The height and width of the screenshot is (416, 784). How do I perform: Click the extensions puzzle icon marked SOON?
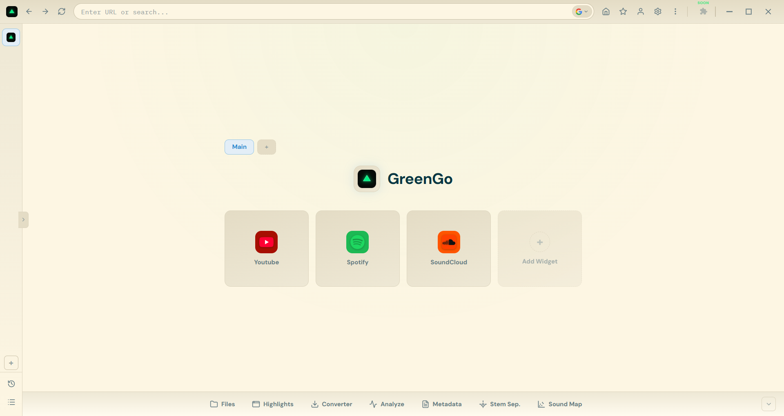[x=703, y=12]
